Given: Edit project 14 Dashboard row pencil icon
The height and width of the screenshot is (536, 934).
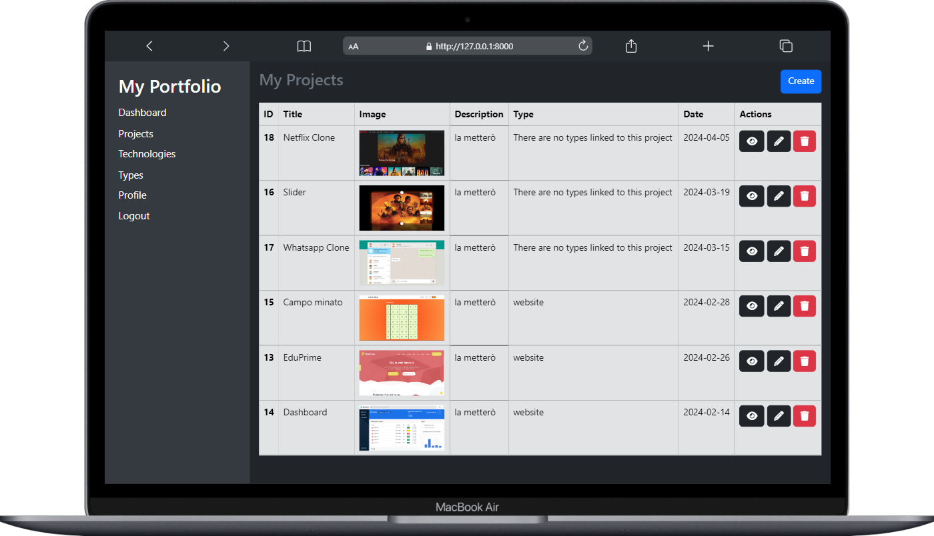Looking at the screenshot, I should click(779, 416).
